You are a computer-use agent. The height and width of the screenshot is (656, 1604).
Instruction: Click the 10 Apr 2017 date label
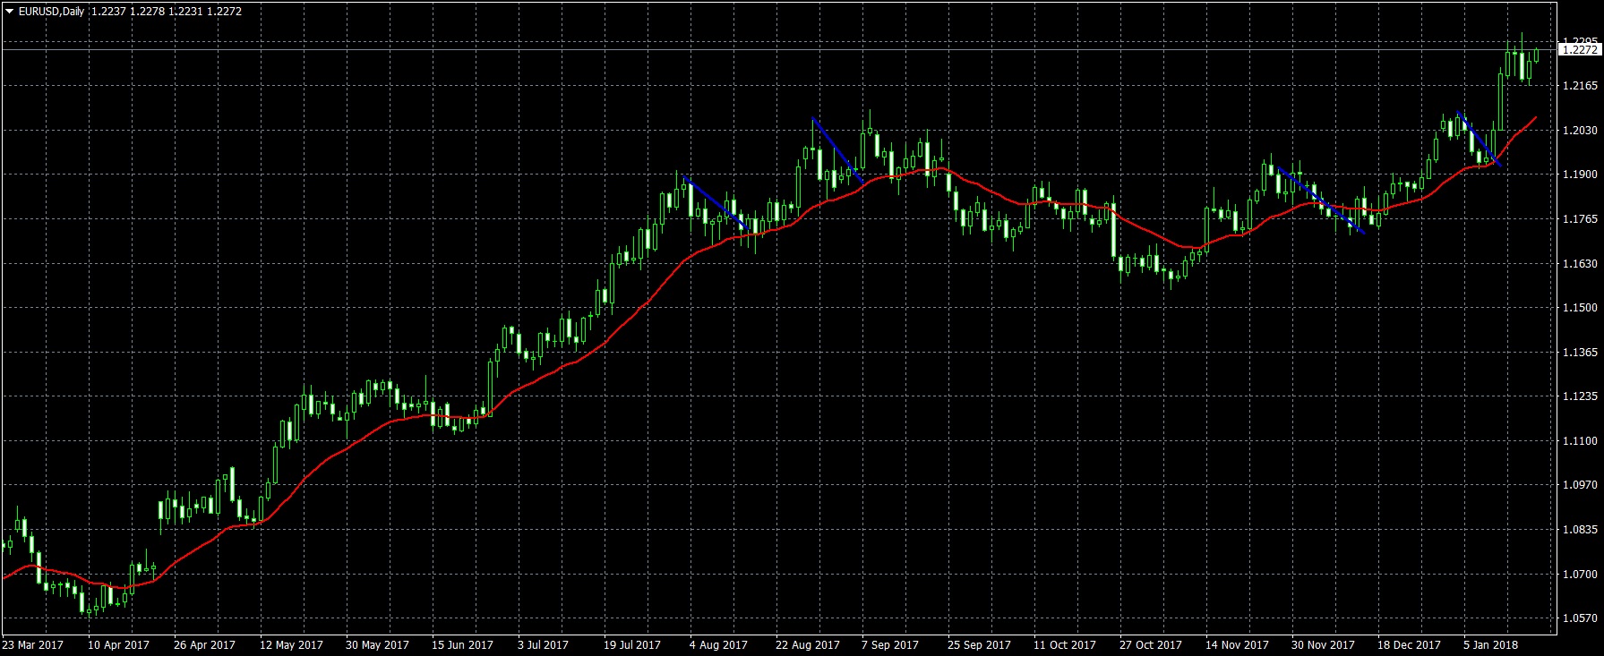coord(119,644)
